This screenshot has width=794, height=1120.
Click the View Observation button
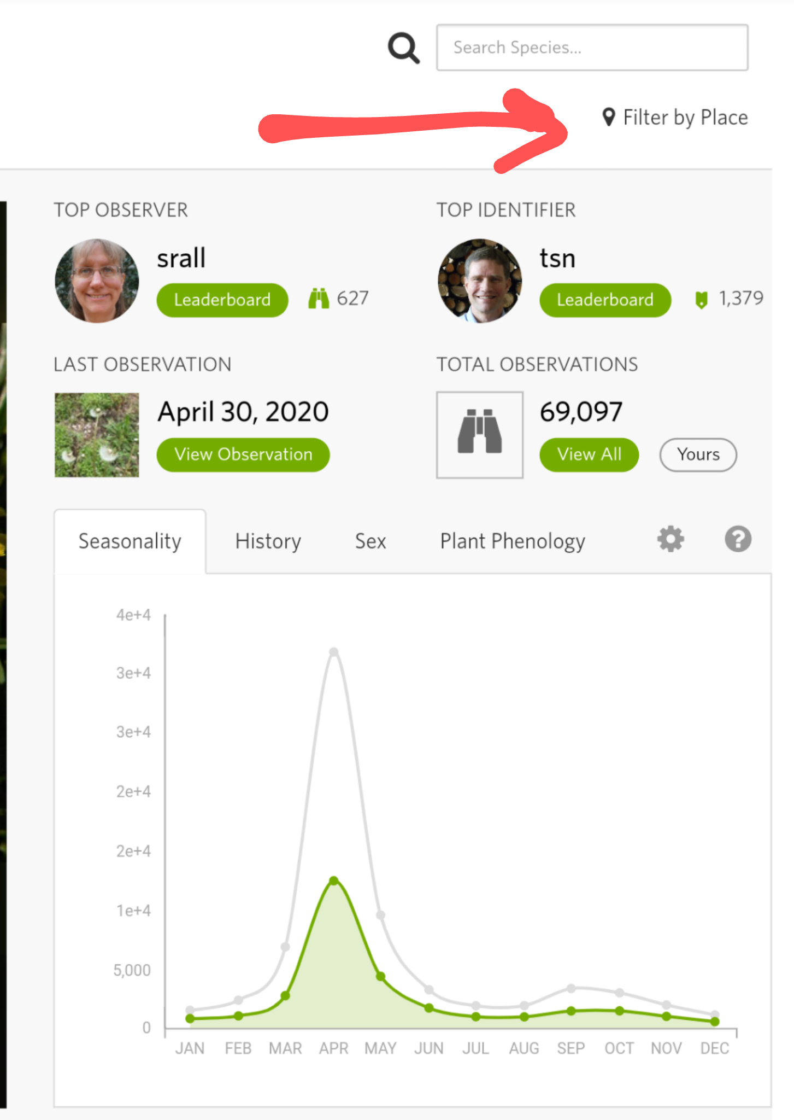tap(243, 454)
